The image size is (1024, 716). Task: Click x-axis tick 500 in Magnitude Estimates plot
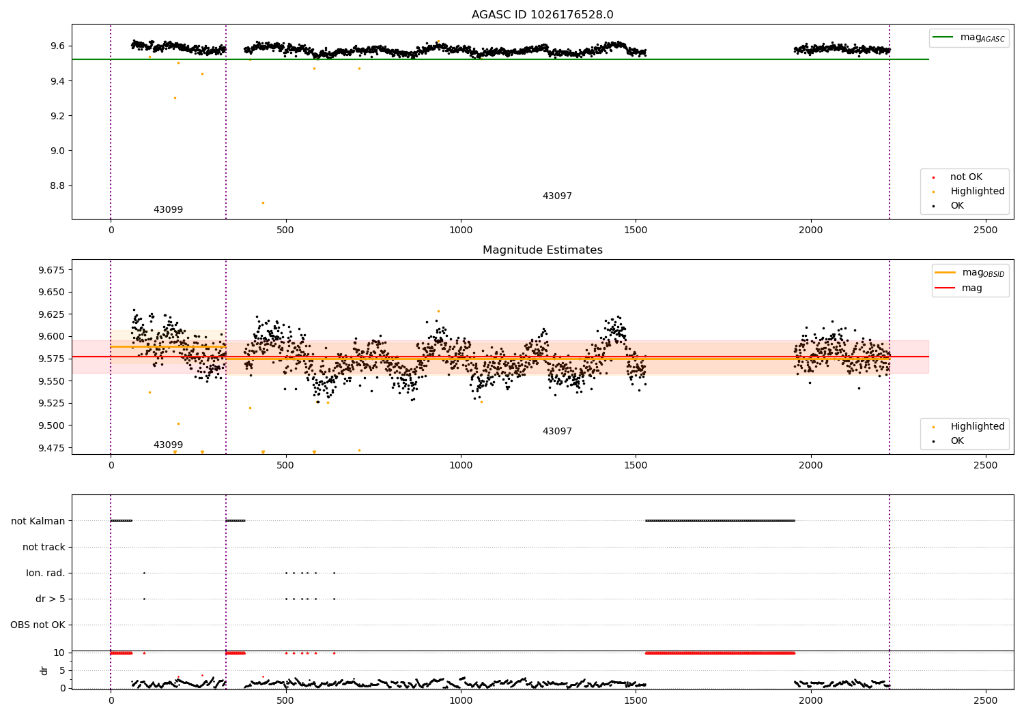pos(285,466)
